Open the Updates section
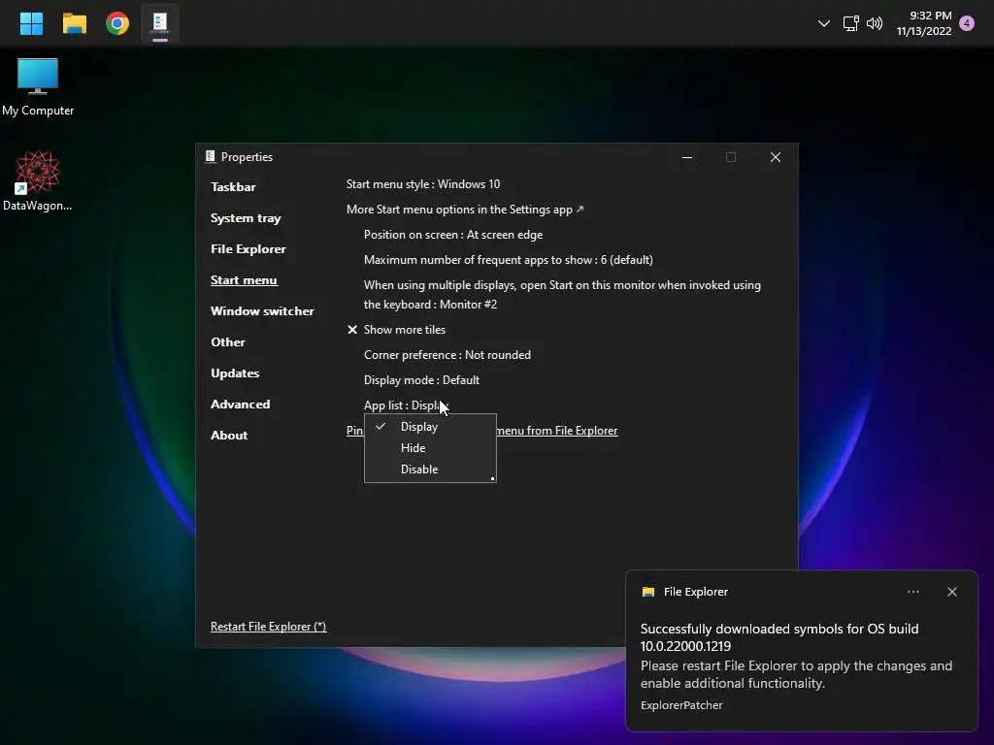 235,373
